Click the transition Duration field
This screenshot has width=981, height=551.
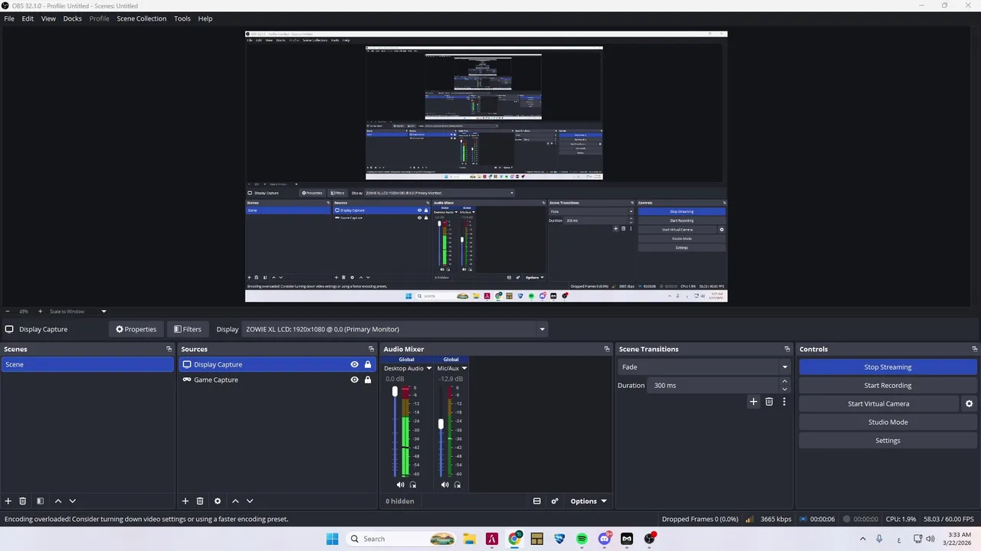pos(713,386)
